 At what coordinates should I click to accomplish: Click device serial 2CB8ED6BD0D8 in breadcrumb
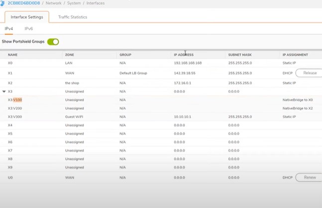(23, 3)
